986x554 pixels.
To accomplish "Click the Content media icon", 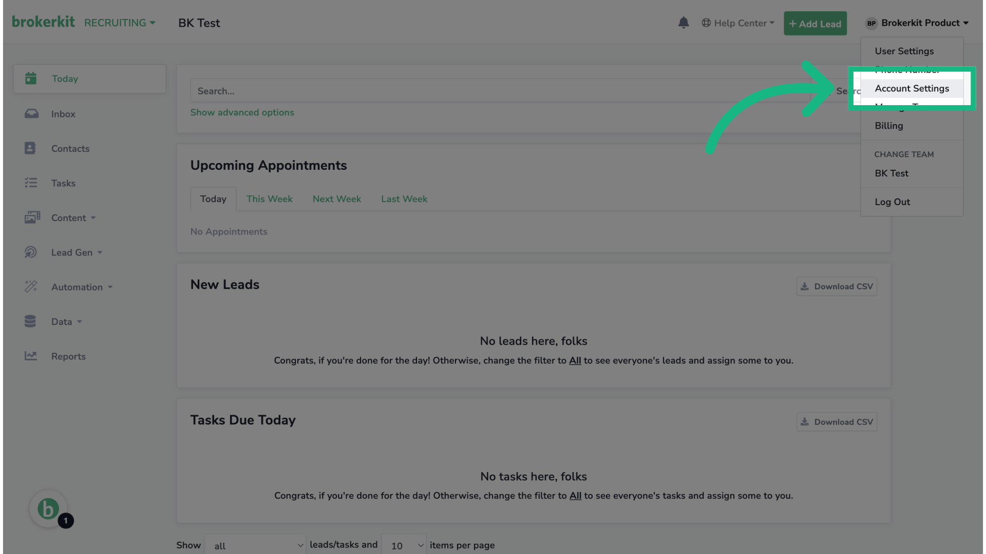I will pyautogui.click(x=32, y=217).
